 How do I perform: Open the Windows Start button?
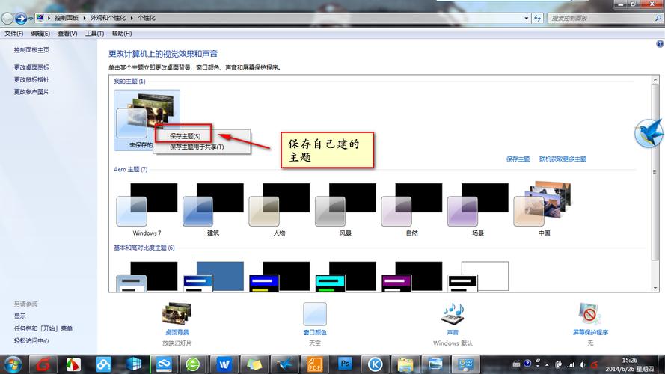click(12, 364)
